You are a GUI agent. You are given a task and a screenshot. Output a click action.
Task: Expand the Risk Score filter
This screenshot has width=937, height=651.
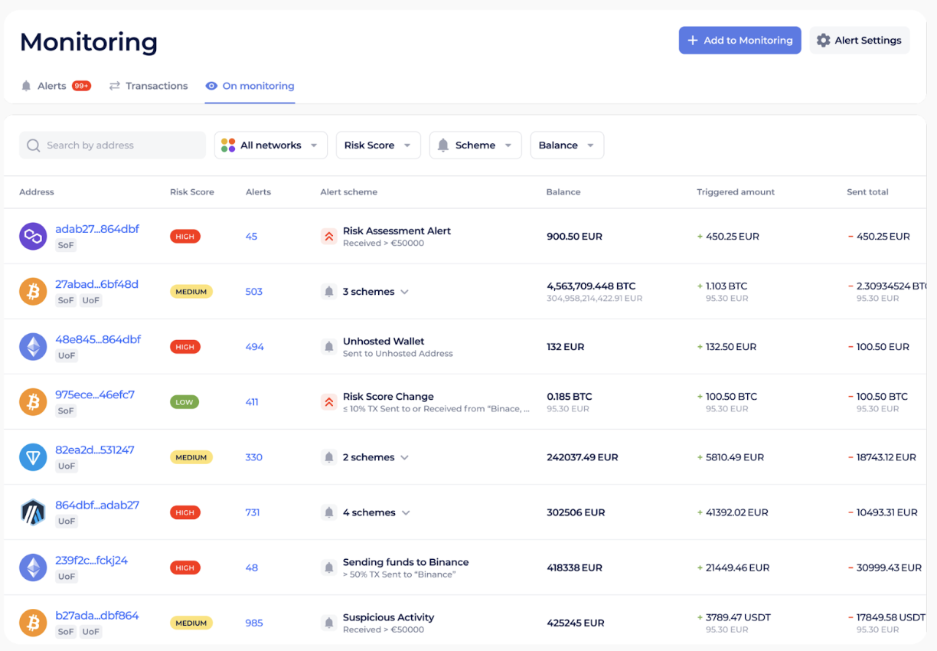click(x=378, y=145)
